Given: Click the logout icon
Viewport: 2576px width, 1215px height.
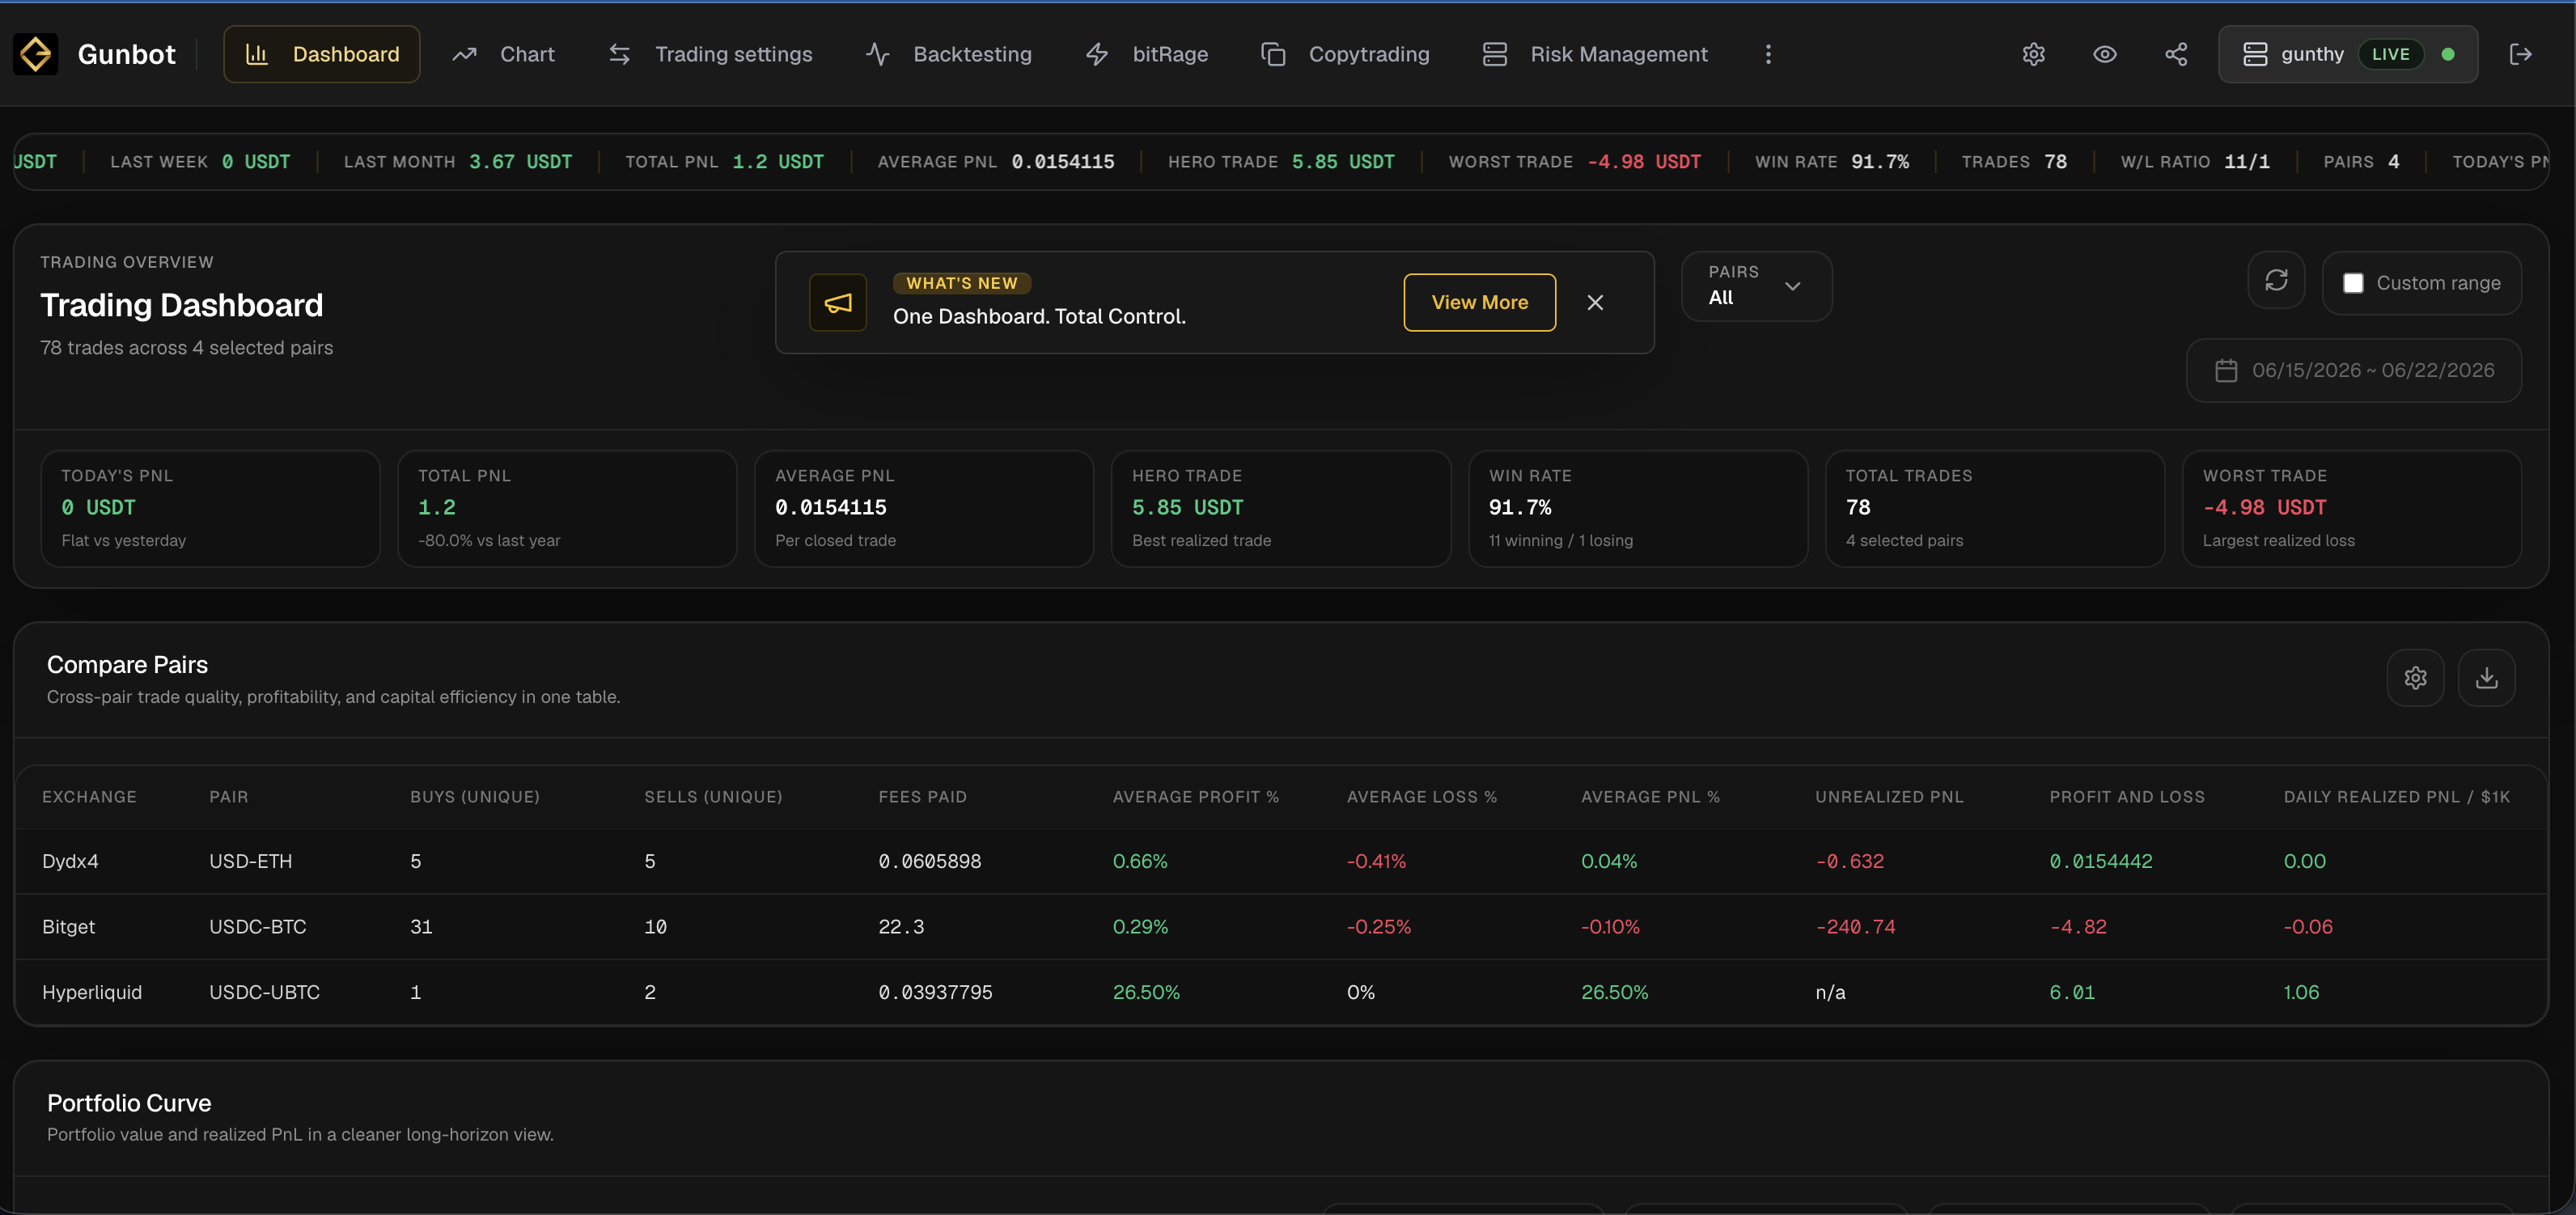Looking at the screenshot, I should pos(2521,54).
